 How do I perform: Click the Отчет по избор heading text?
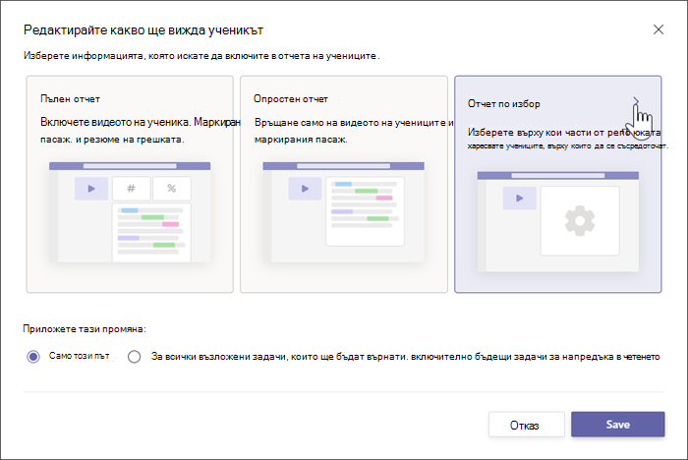click(503, 103)
